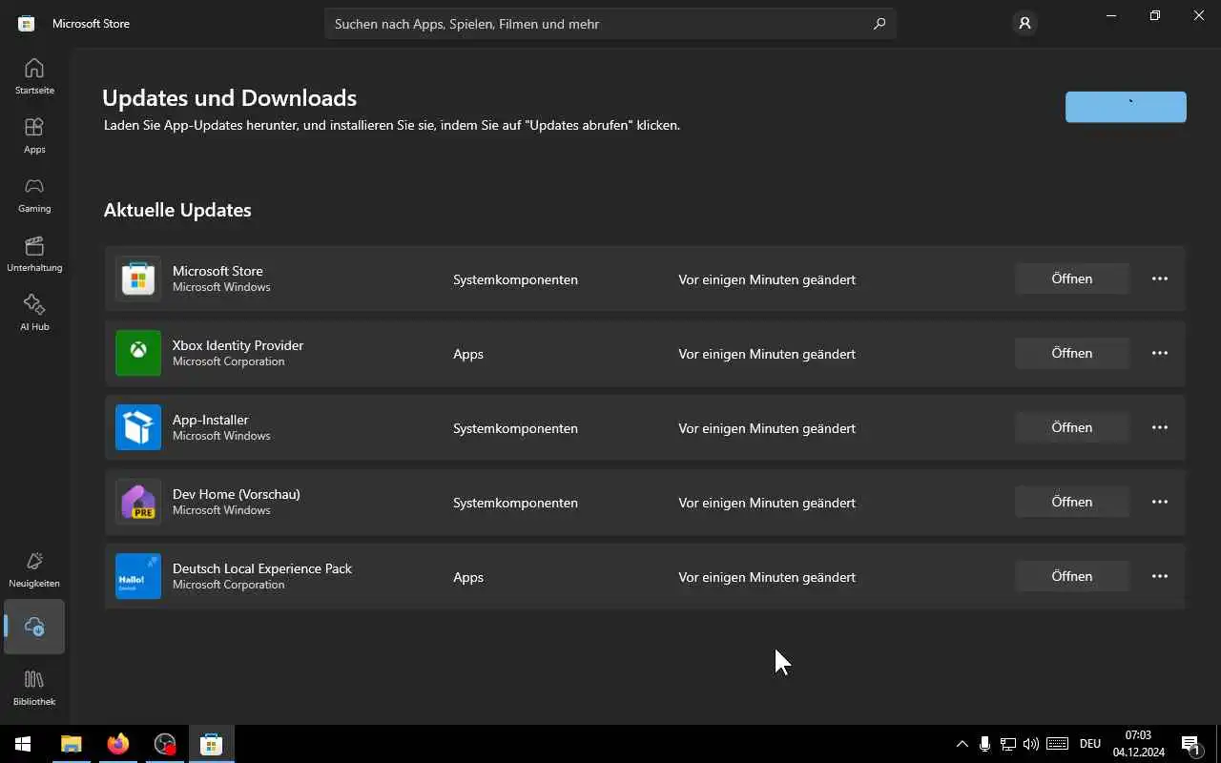The image size is (1221, 763).
Task: Click the Microsoft Store app icon in list
Action: point(138,278)
